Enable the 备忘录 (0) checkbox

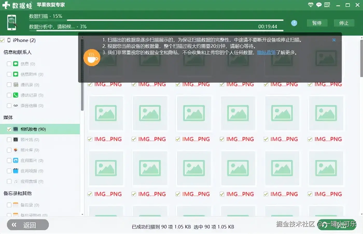pyautogui.click(x=9, y=205)
